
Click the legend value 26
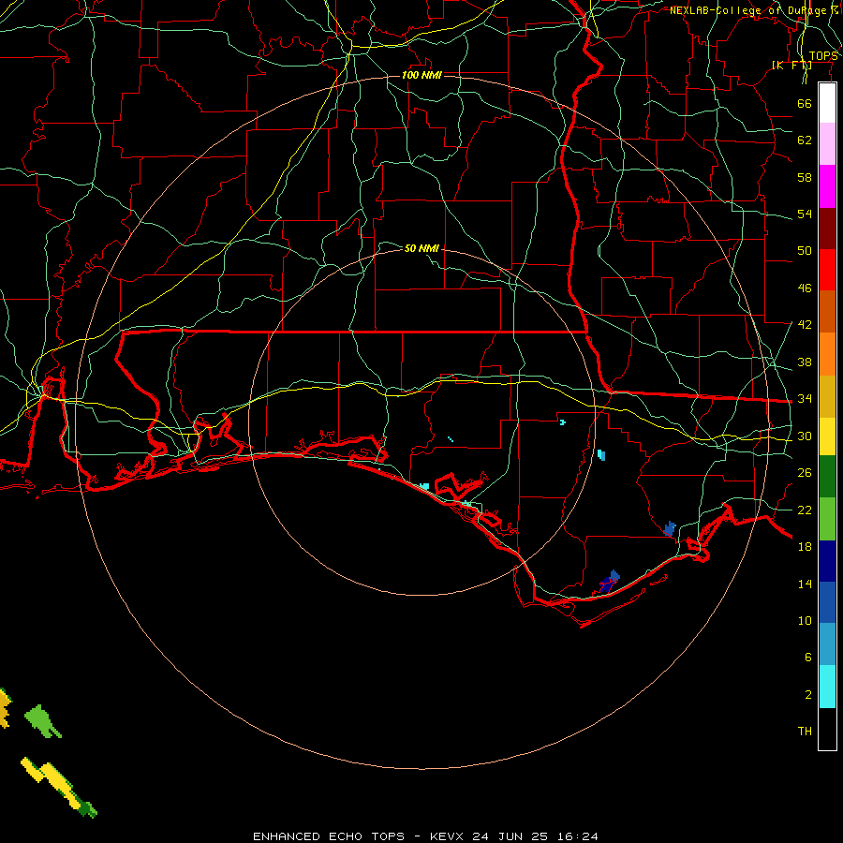tap(805, 473)
